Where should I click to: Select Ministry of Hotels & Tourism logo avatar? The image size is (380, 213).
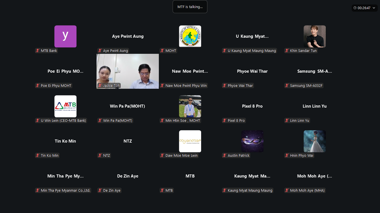click(190, 36)
